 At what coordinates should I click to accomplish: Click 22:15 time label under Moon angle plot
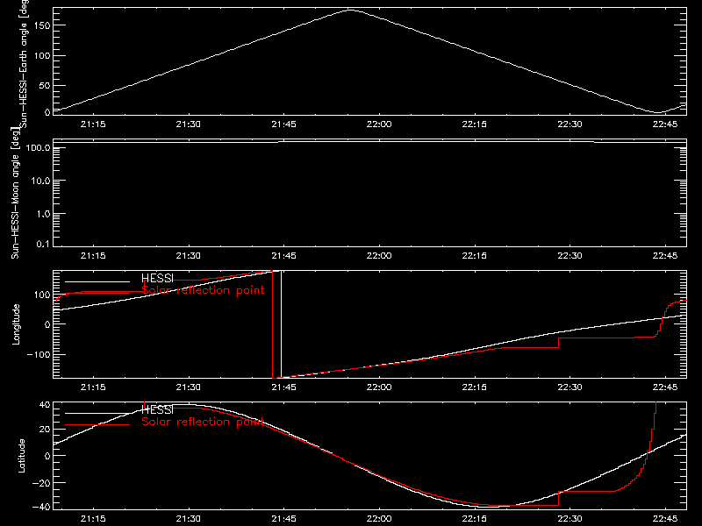[475, 256]
